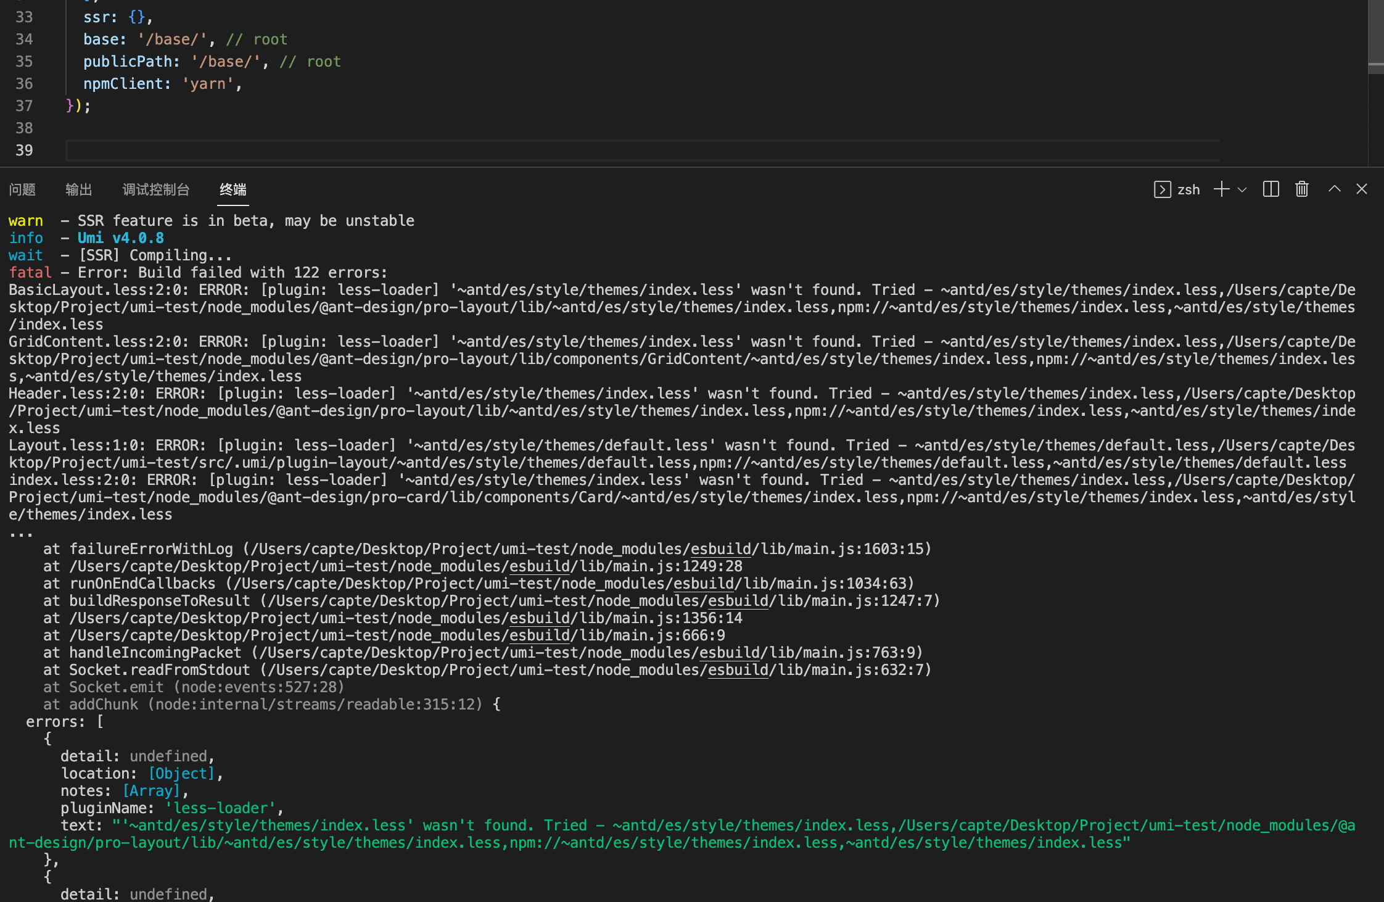Viewport: 1384px width, 902px height.
Task: Click the terminal prompt icon next to zsh
Action: 1162,189
